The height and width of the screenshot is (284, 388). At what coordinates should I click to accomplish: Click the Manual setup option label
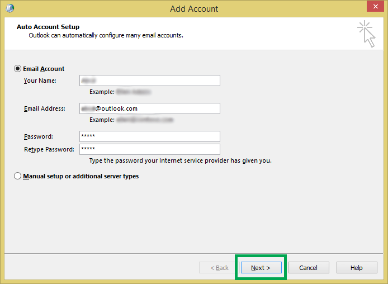click(81, 176)
